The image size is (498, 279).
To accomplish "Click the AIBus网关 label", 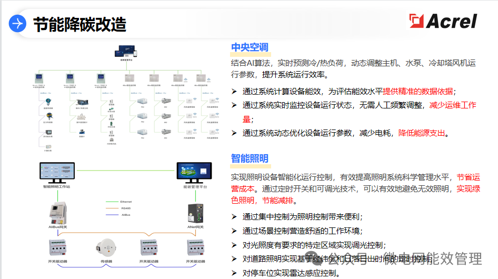I will [58, 227].
